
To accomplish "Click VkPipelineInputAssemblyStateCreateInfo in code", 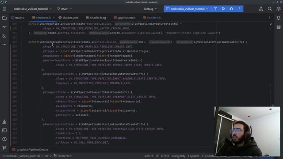I will coord(113,74).
